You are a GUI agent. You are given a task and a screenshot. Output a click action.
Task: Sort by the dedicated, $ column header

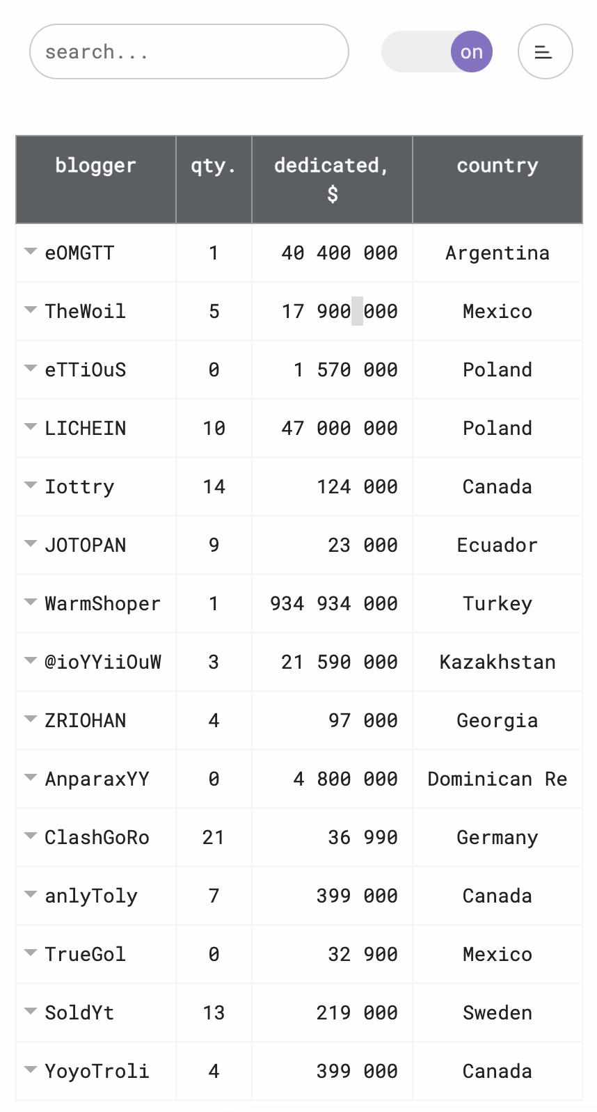point(332,180)
